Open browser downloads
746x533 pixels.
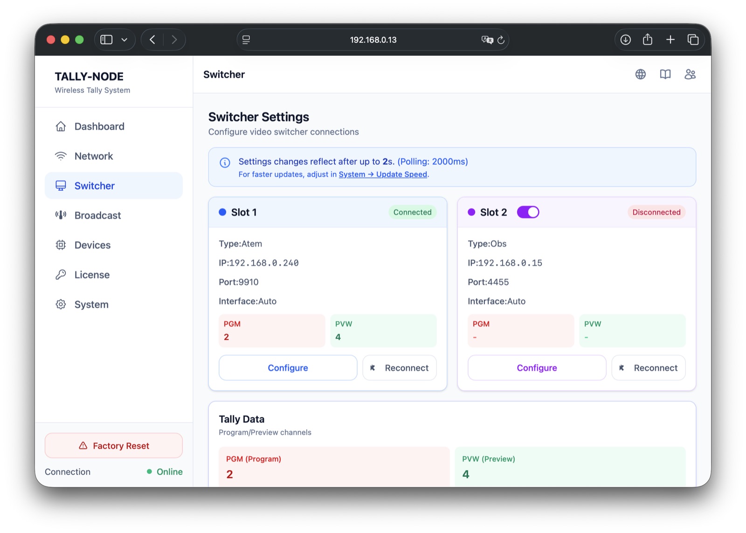coord(626,40)
